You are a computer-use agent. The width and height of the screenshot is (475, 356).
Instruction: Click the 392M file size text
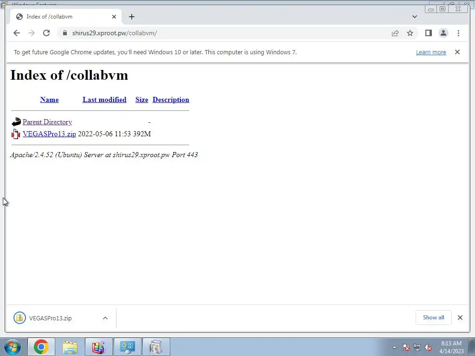coord(142,134)
